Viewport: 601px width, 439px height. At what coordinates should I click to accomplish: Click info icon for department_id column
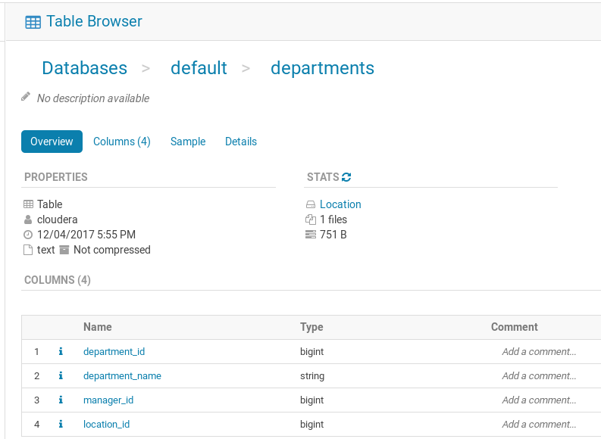pyautogui.click(x=61, y=351)
